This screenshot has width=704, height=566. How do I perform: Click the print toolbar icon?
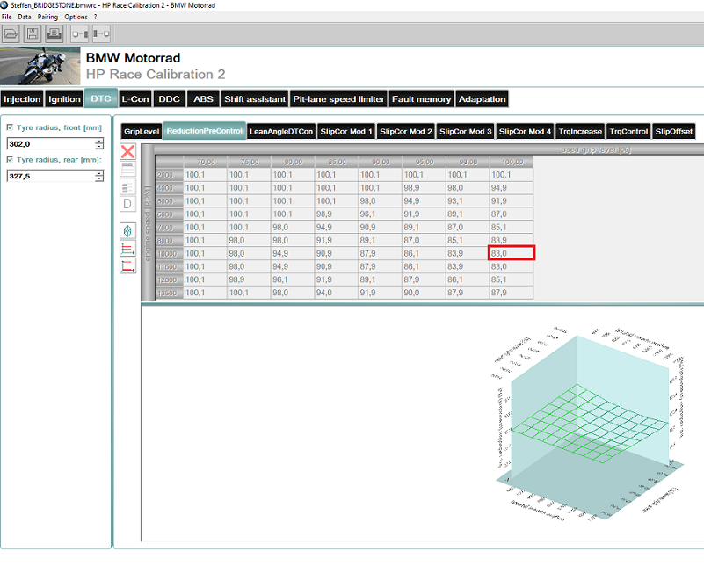pyautogui.click(x=54, y=34)
